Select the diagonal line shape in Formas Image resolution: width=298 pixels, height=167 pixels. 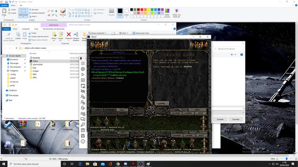click(x=70, y=10)
